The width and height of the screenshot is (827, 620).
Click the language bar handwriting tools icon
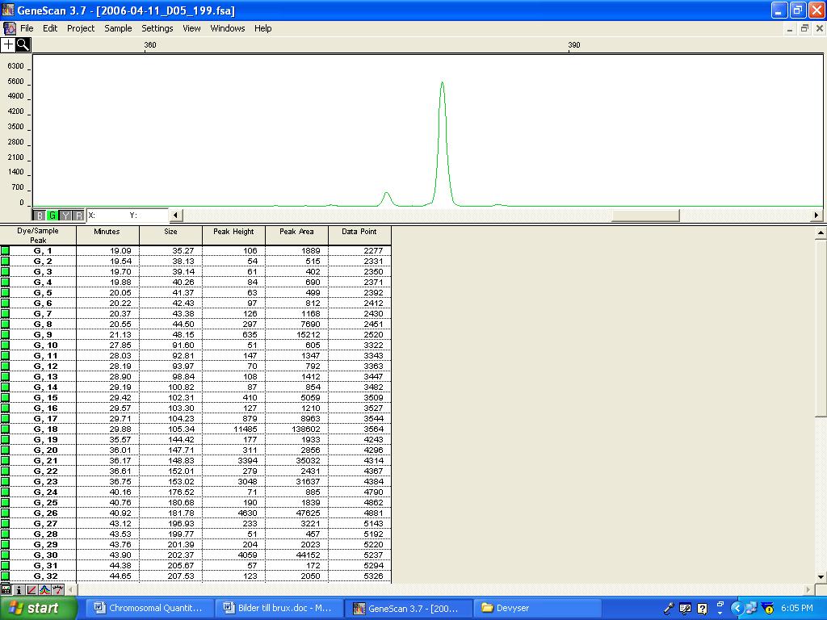tap(685, 609)
